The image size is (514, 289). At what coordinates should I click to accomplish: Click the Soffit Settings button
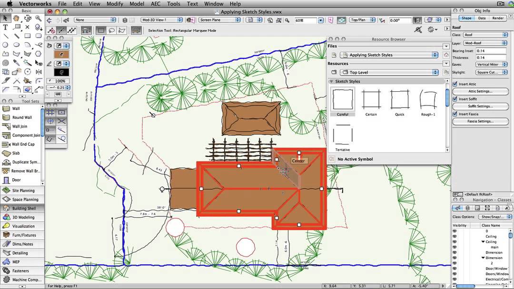[x=480, y=106]
